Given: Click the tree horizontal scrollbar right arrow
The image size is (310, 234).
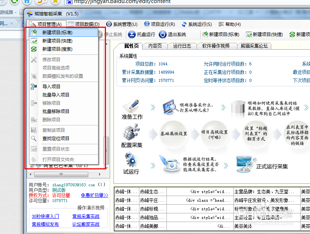Looking at the screenshot, I should pyautogui.click(x=100, y=174).
